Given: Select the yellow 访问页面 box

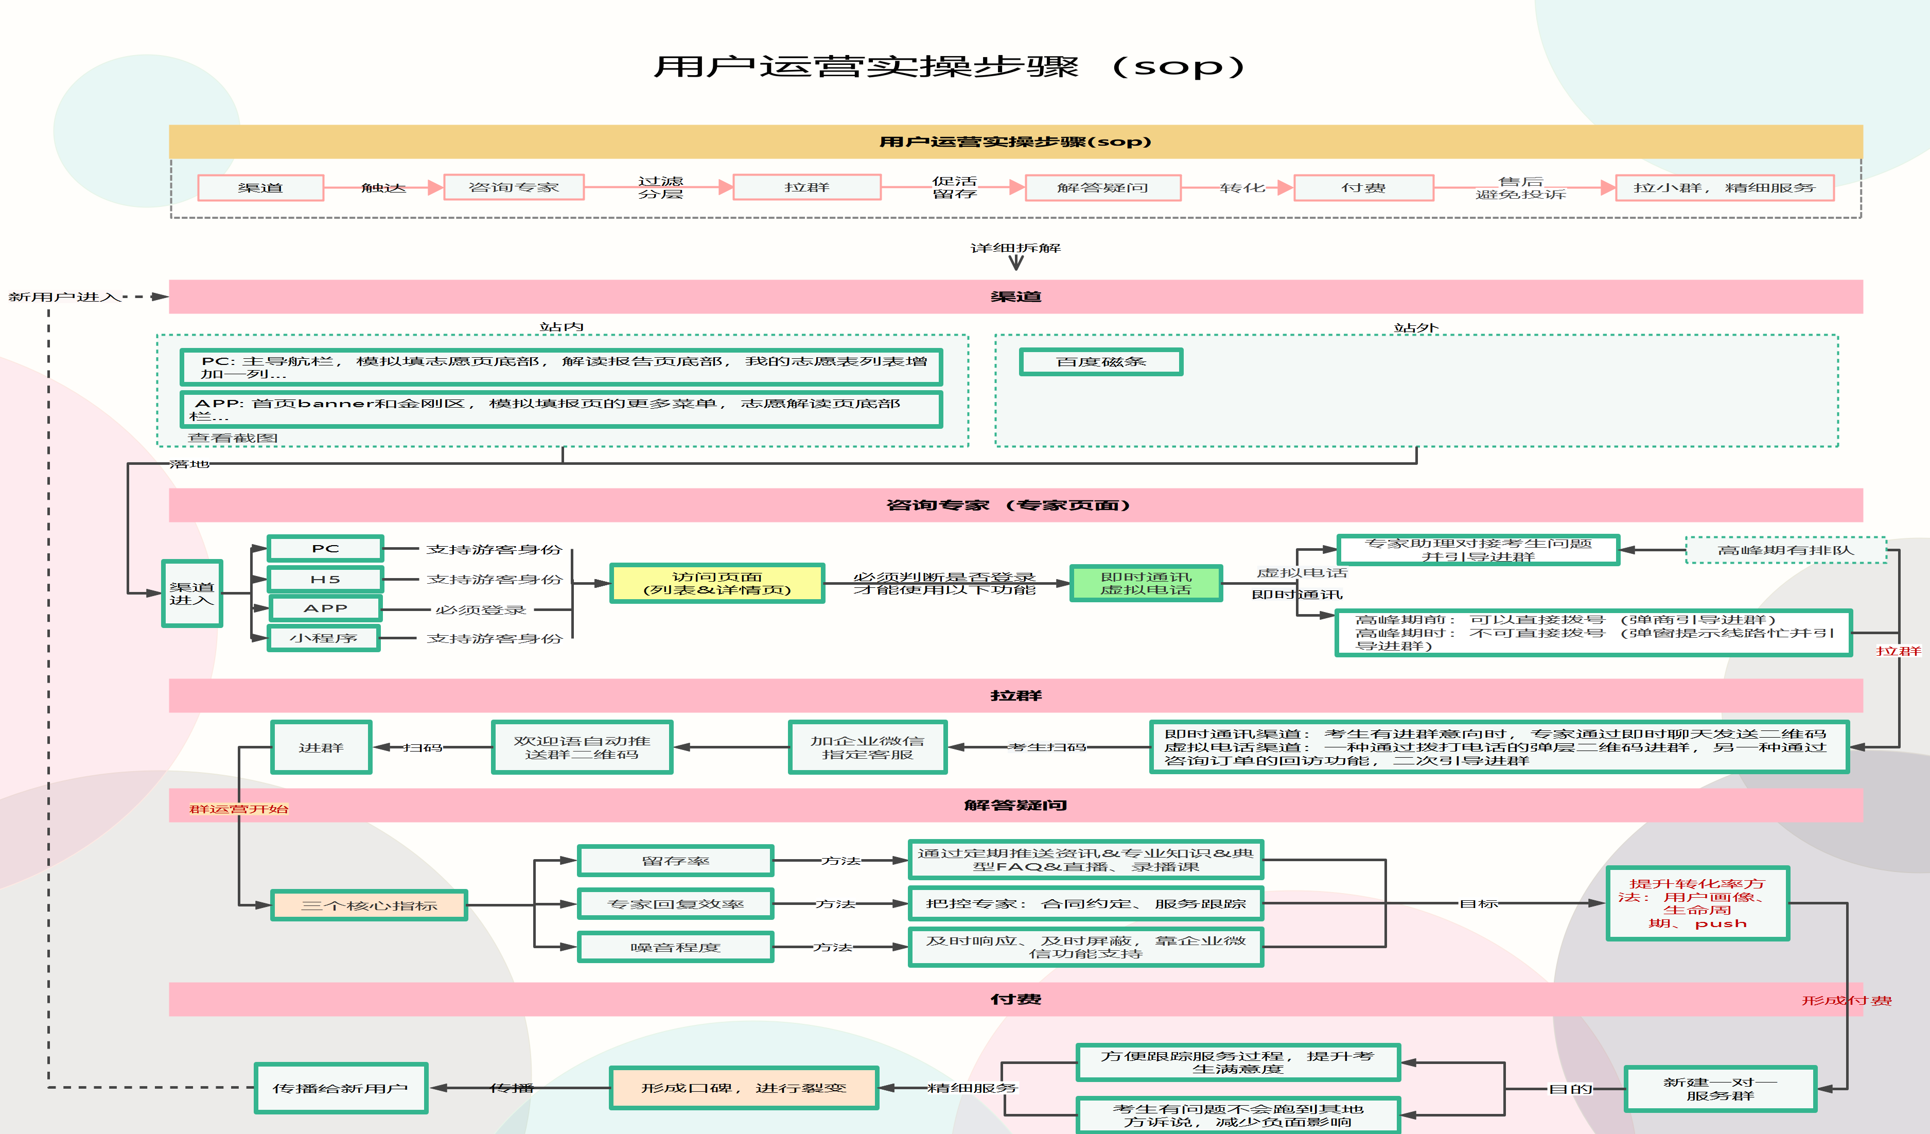Looking at the screenshot, I should [x=717, y=583].
